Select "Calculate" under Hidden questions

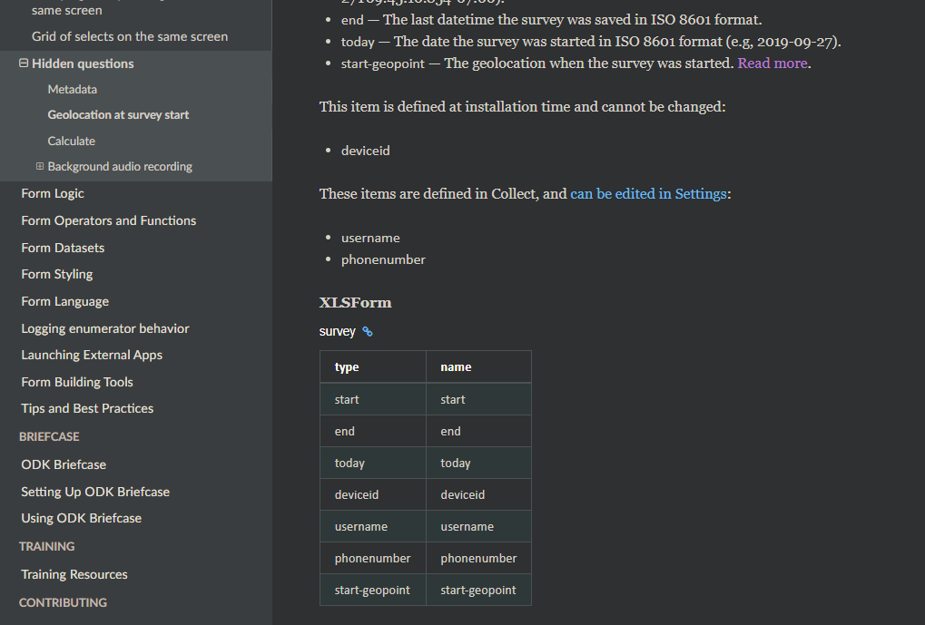71,141
